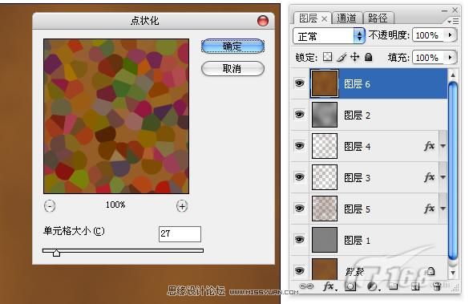Select 图层 1 thumbnail
Screen dimensions: 469x304
click(x=325, y=239)
